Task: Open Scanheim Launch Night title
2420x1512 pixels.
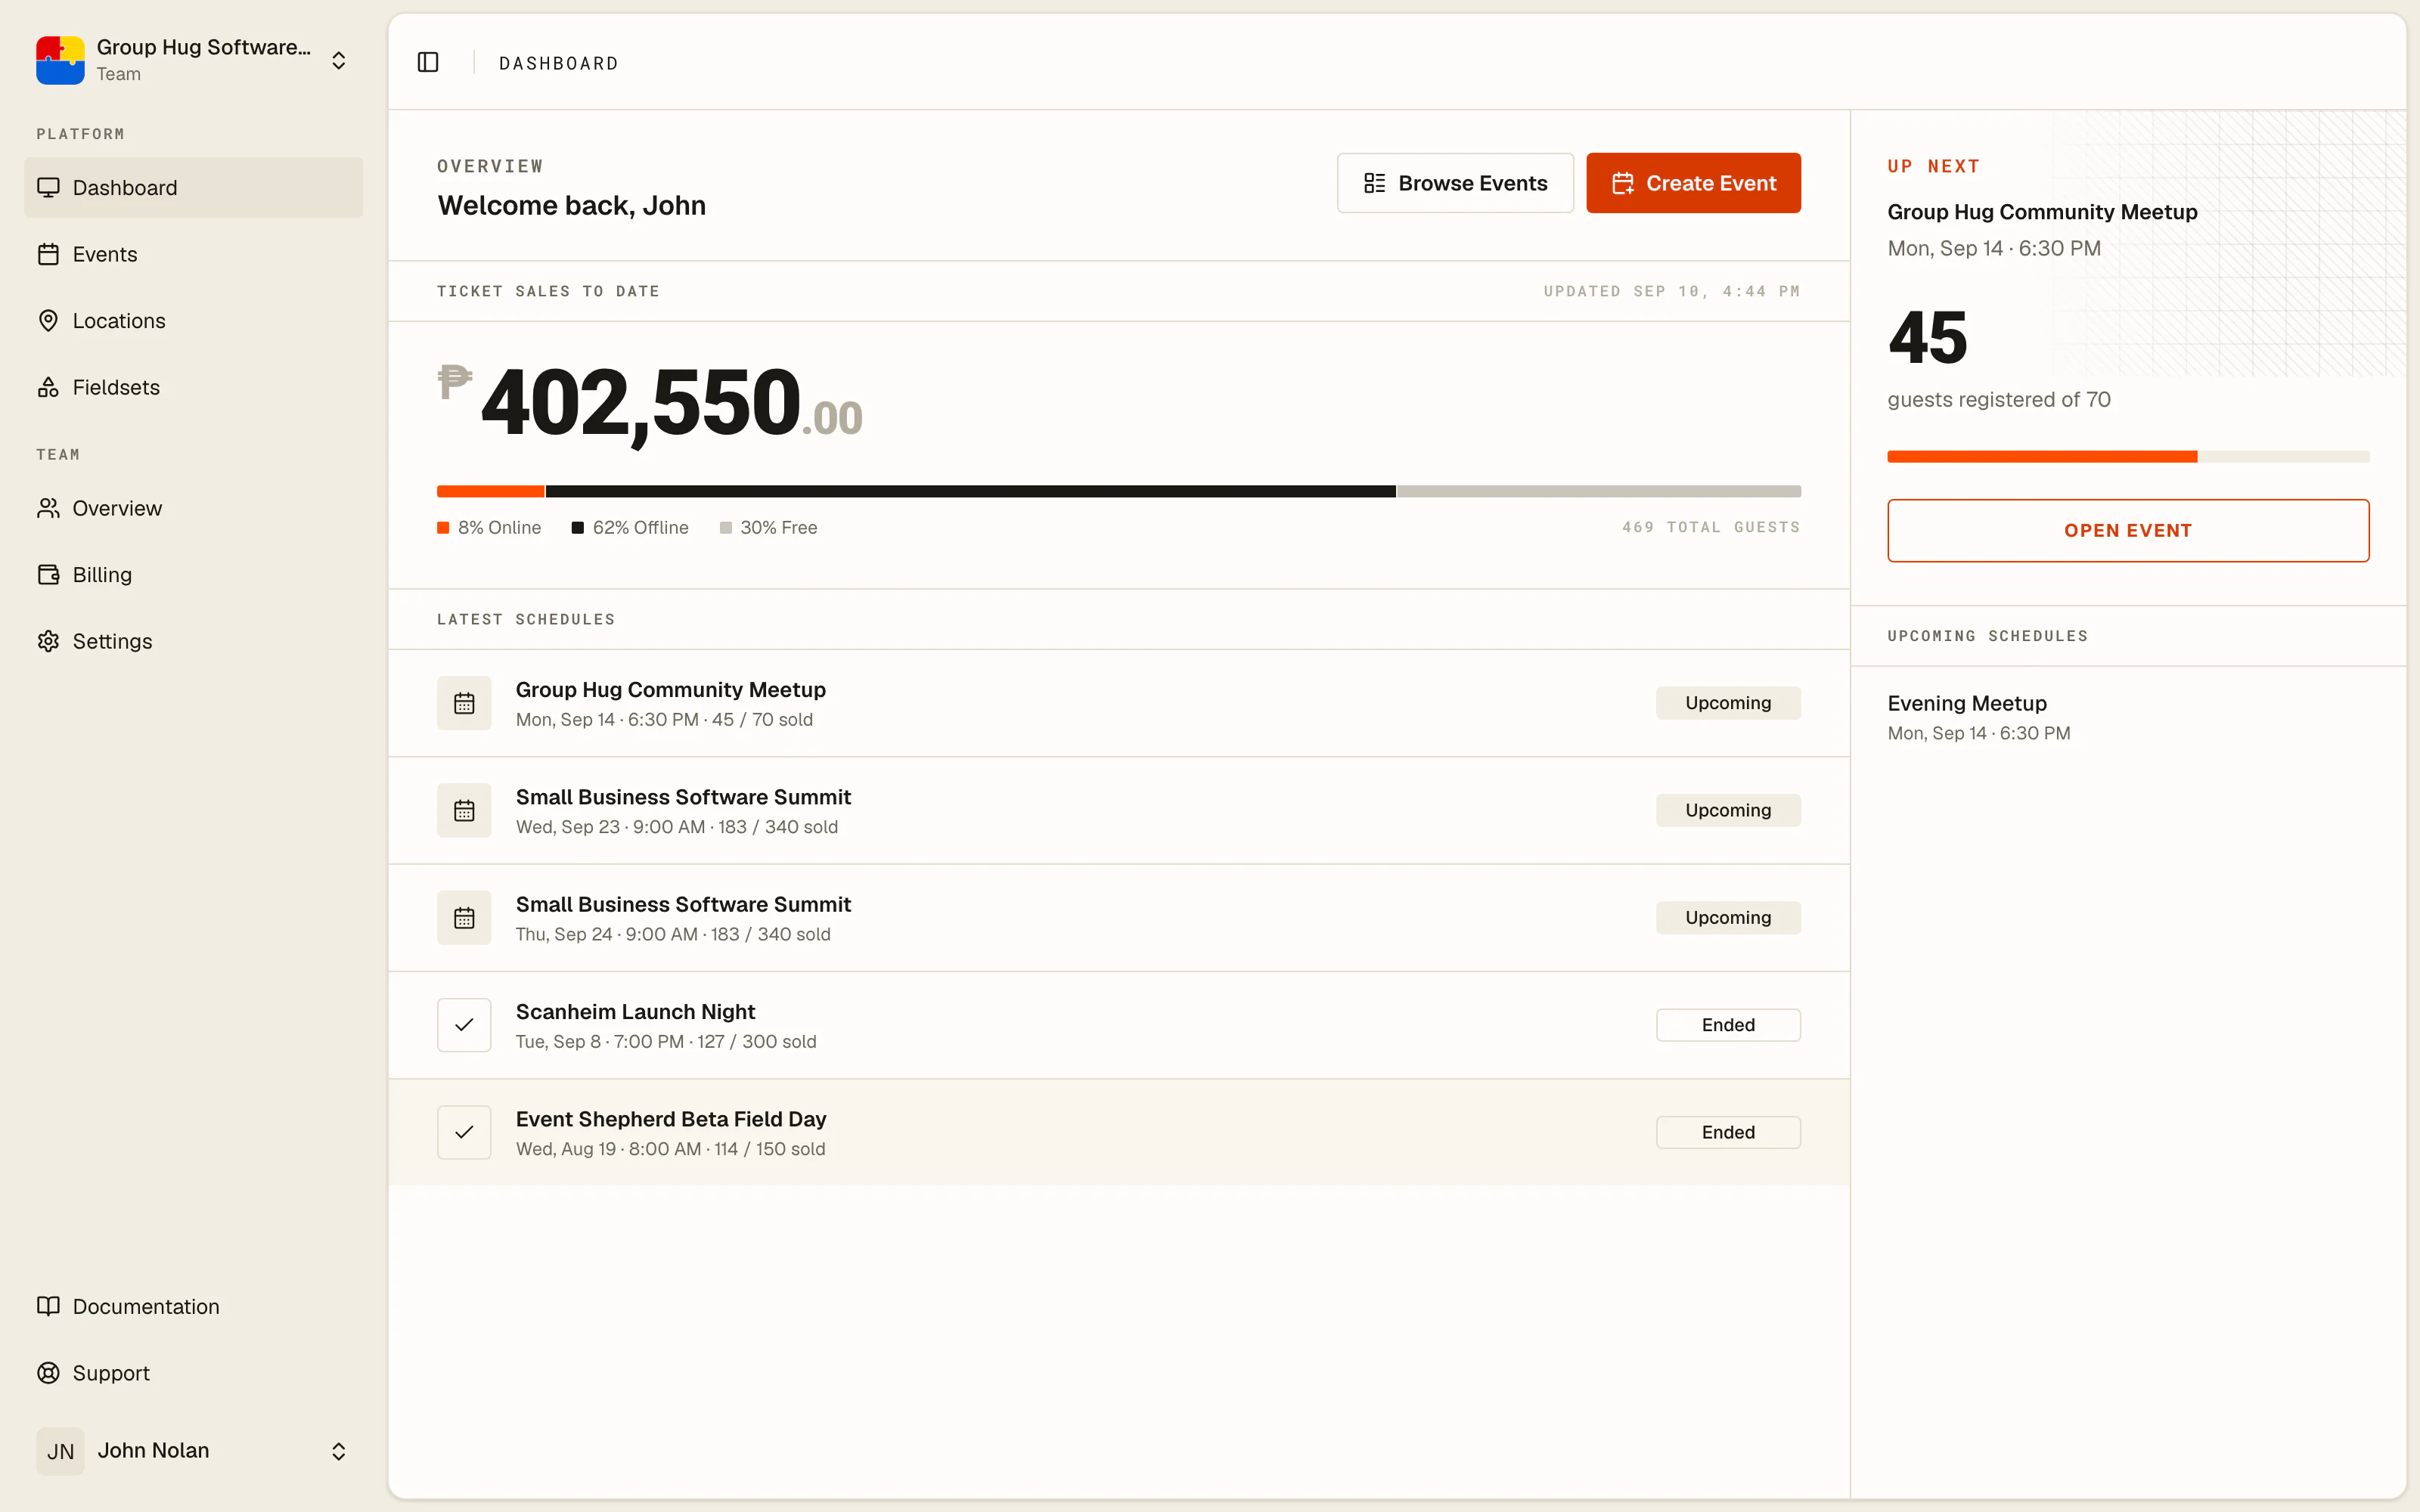Action: (635, 1012)
